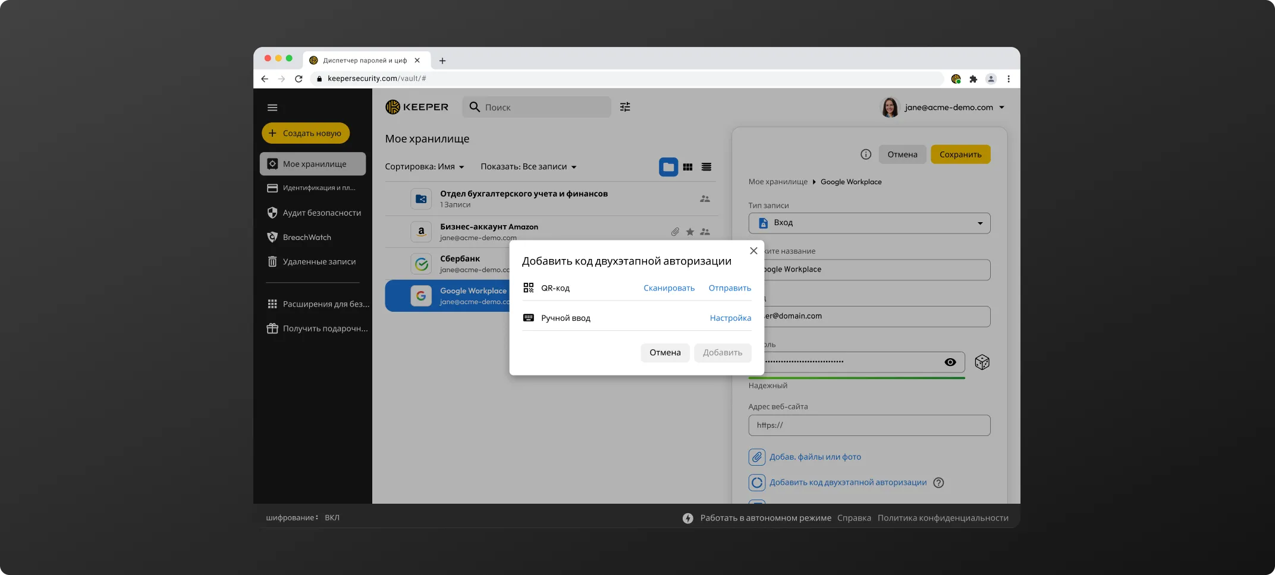Click Сохранить button in record panel
The width and height of the screenshot is (1275, 575).
[960, 154]
